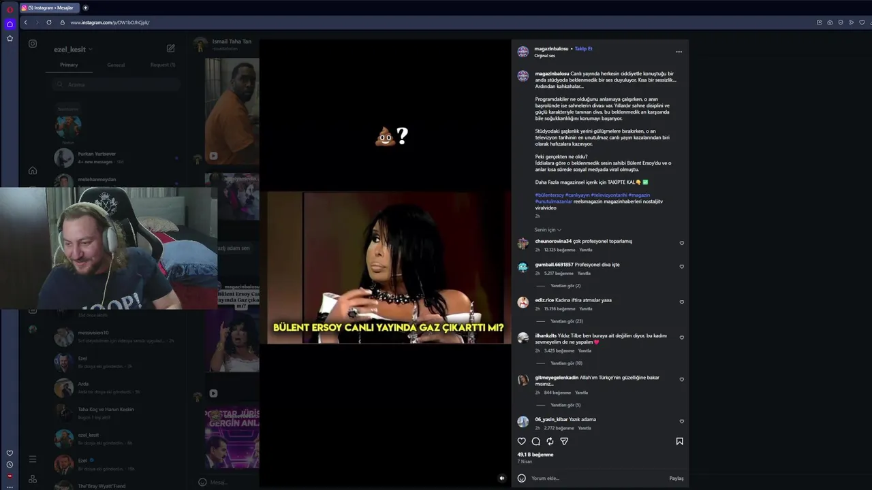Switch to the Primary messages tab
Image resolution: width=872 pixels, height=490 pixels.
[x=69, y=65]
